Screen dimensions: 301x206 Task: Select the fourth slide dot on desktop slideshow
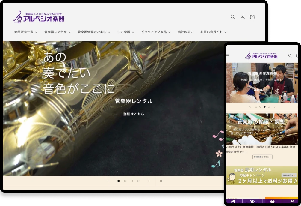138,181
